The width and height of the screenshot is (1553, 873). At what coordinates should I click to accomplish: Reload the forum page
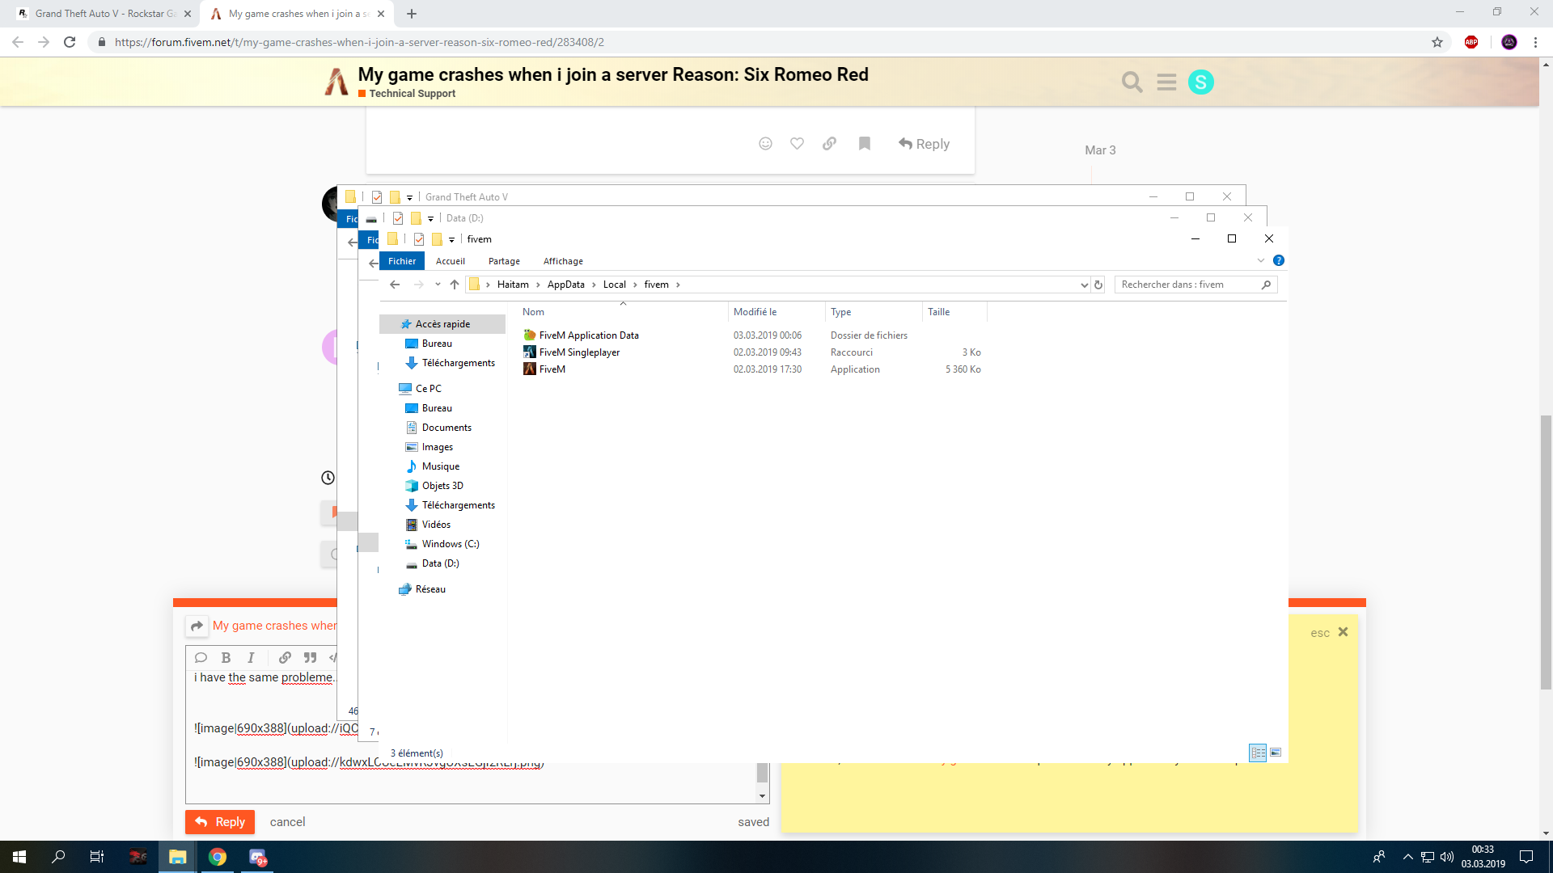tap(70, 42)
